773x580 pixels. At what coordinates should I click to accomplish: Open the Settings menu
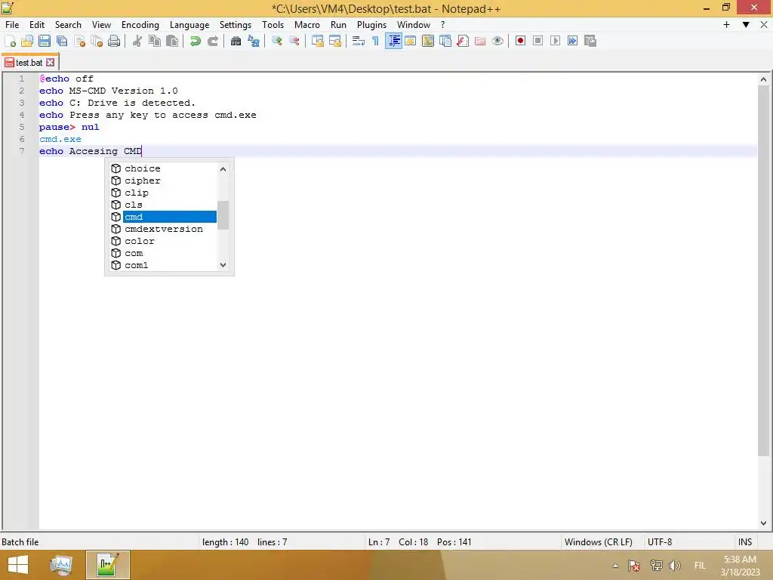click(236, 25)
